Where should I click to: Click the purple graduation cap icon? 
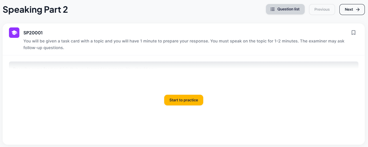[14, 33]
